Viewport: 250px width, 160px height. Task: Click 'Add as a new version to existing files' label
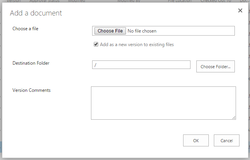(137, 45)
